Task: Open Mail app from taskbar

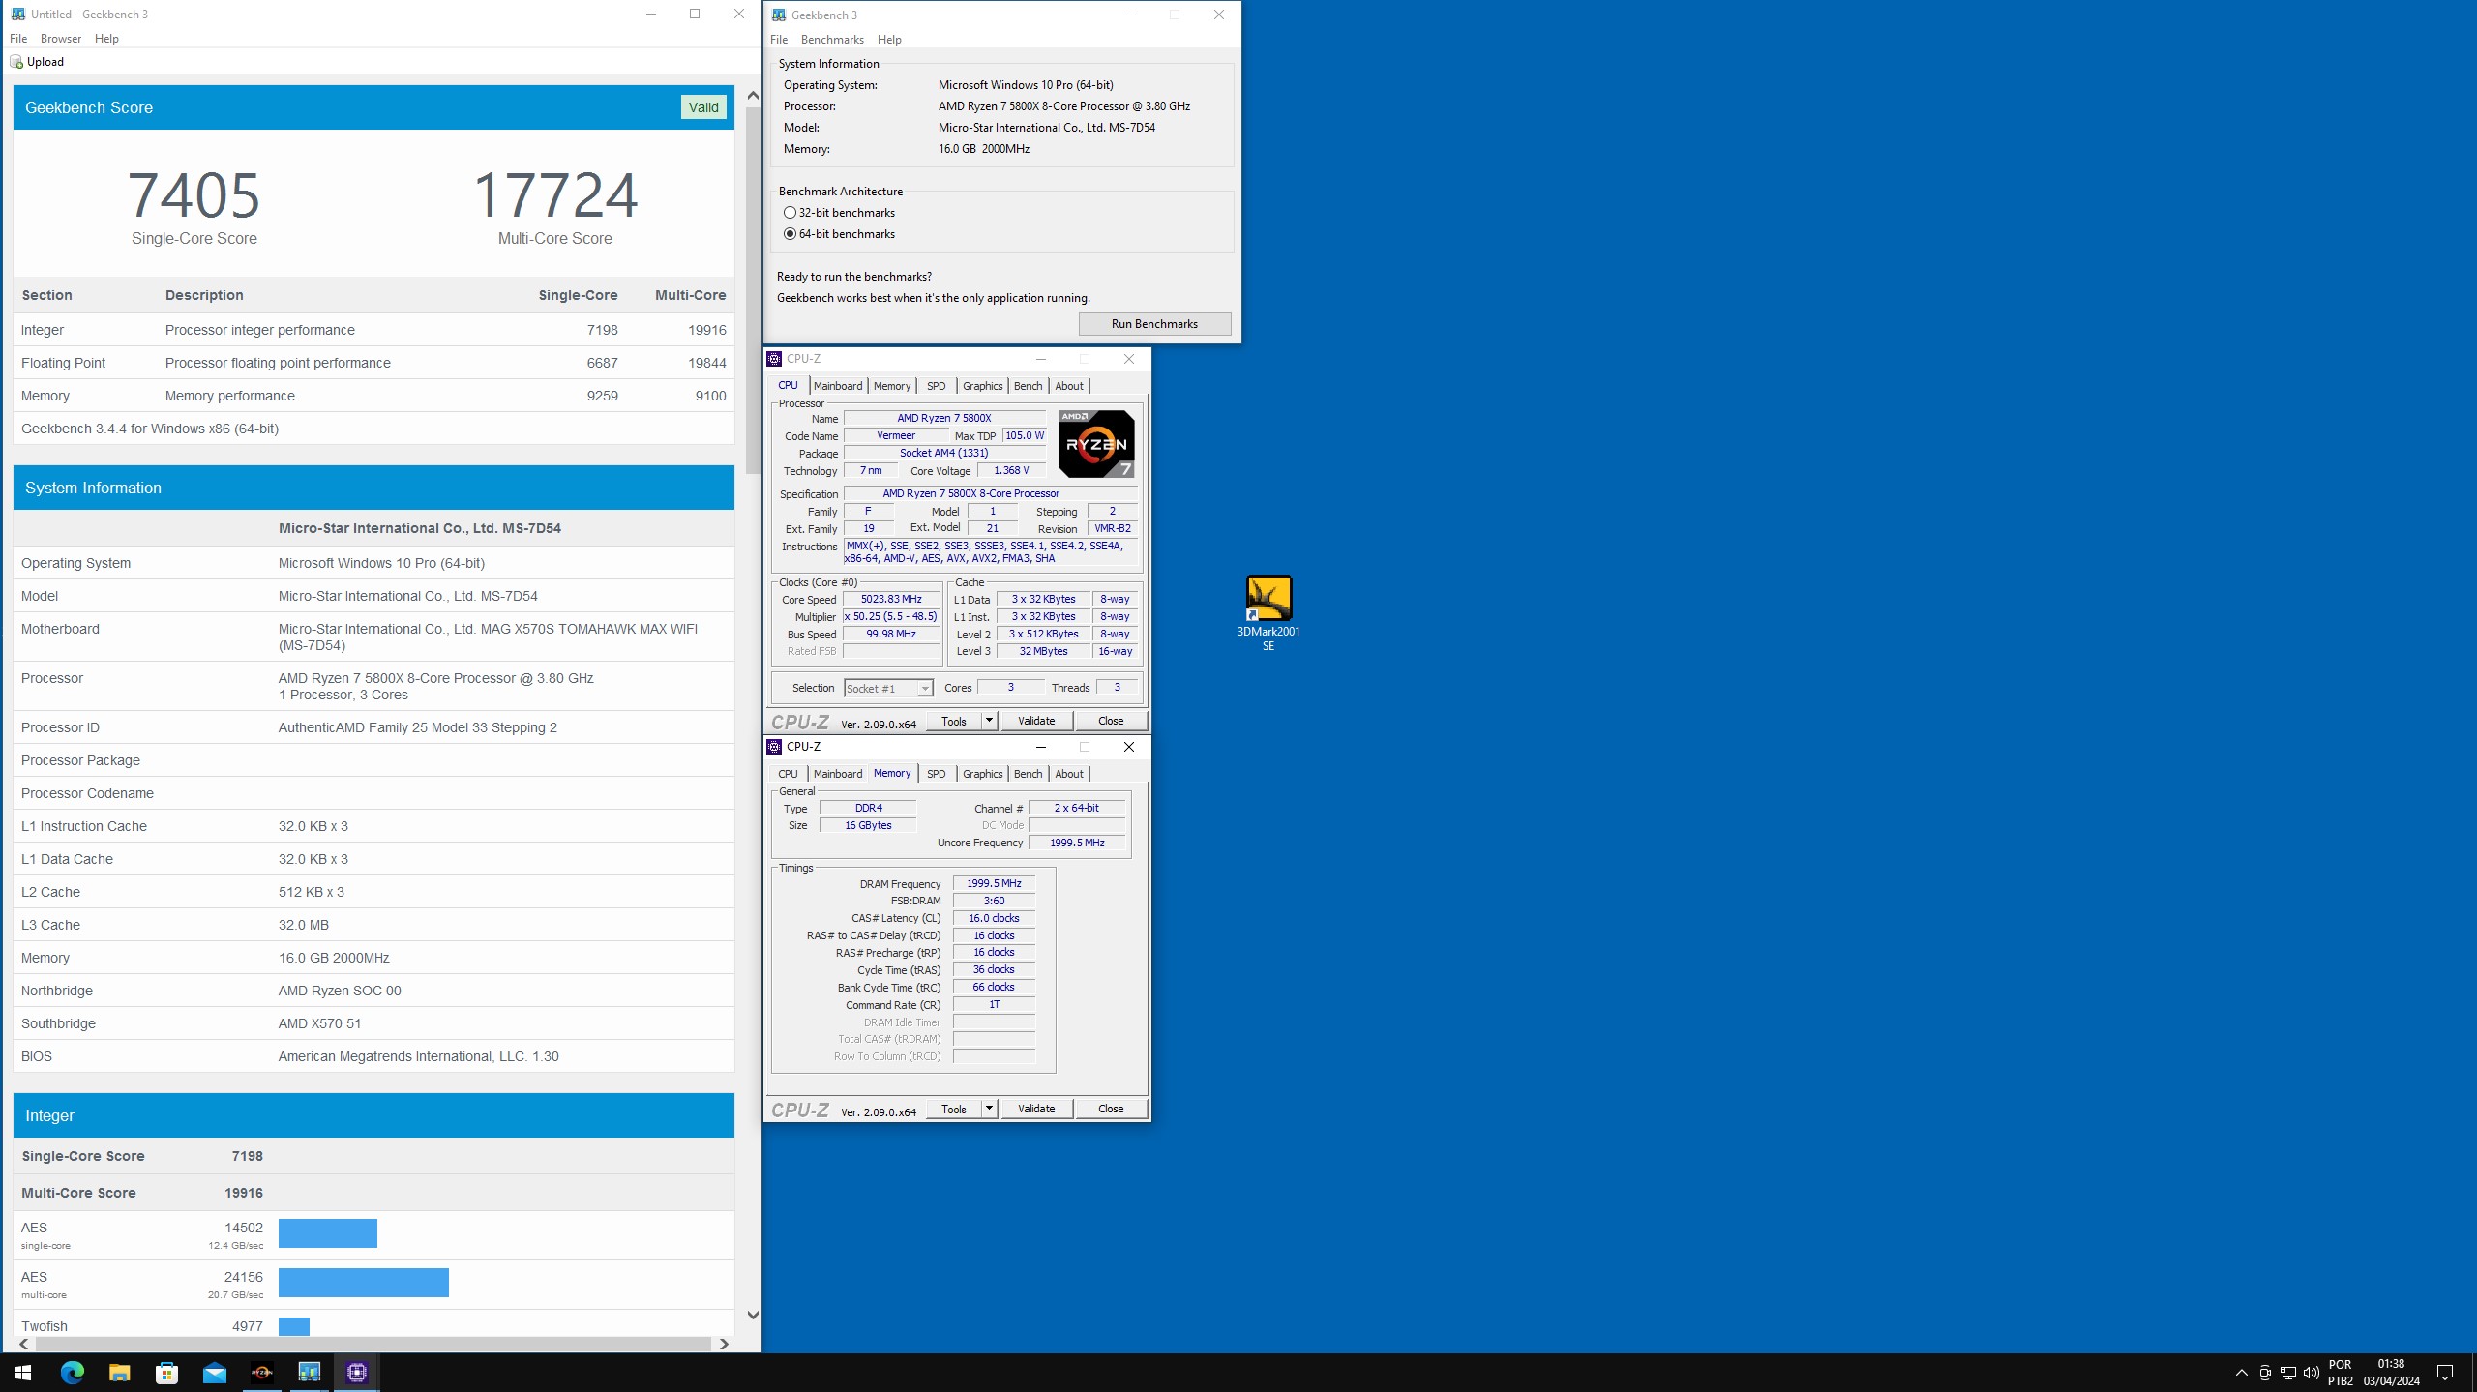Action: coord(214,1373)
